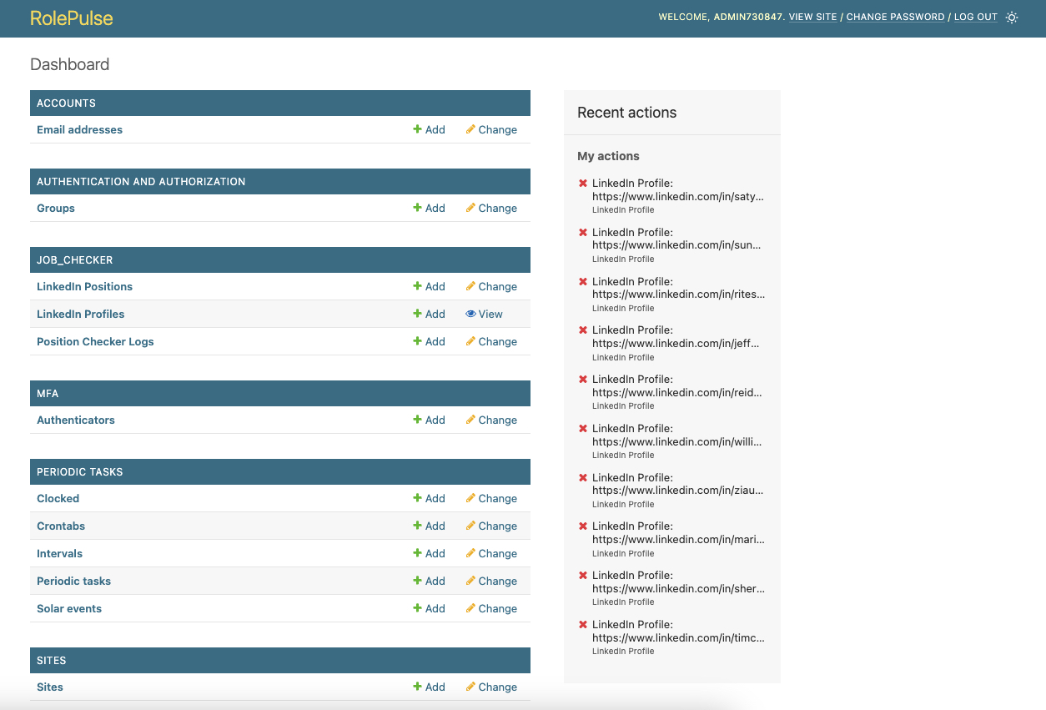The width and height of the screenshot is (1046, 710).
Task: Click the Add plus icon for Solar events
Action: click(417, 608)
